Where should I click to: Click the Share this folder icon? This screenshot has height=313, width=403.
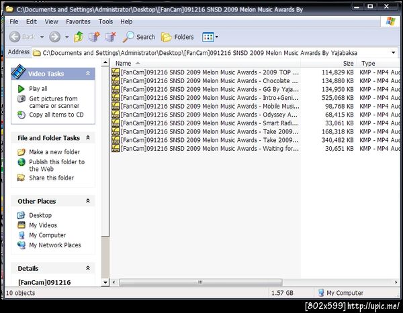(21, 178)
